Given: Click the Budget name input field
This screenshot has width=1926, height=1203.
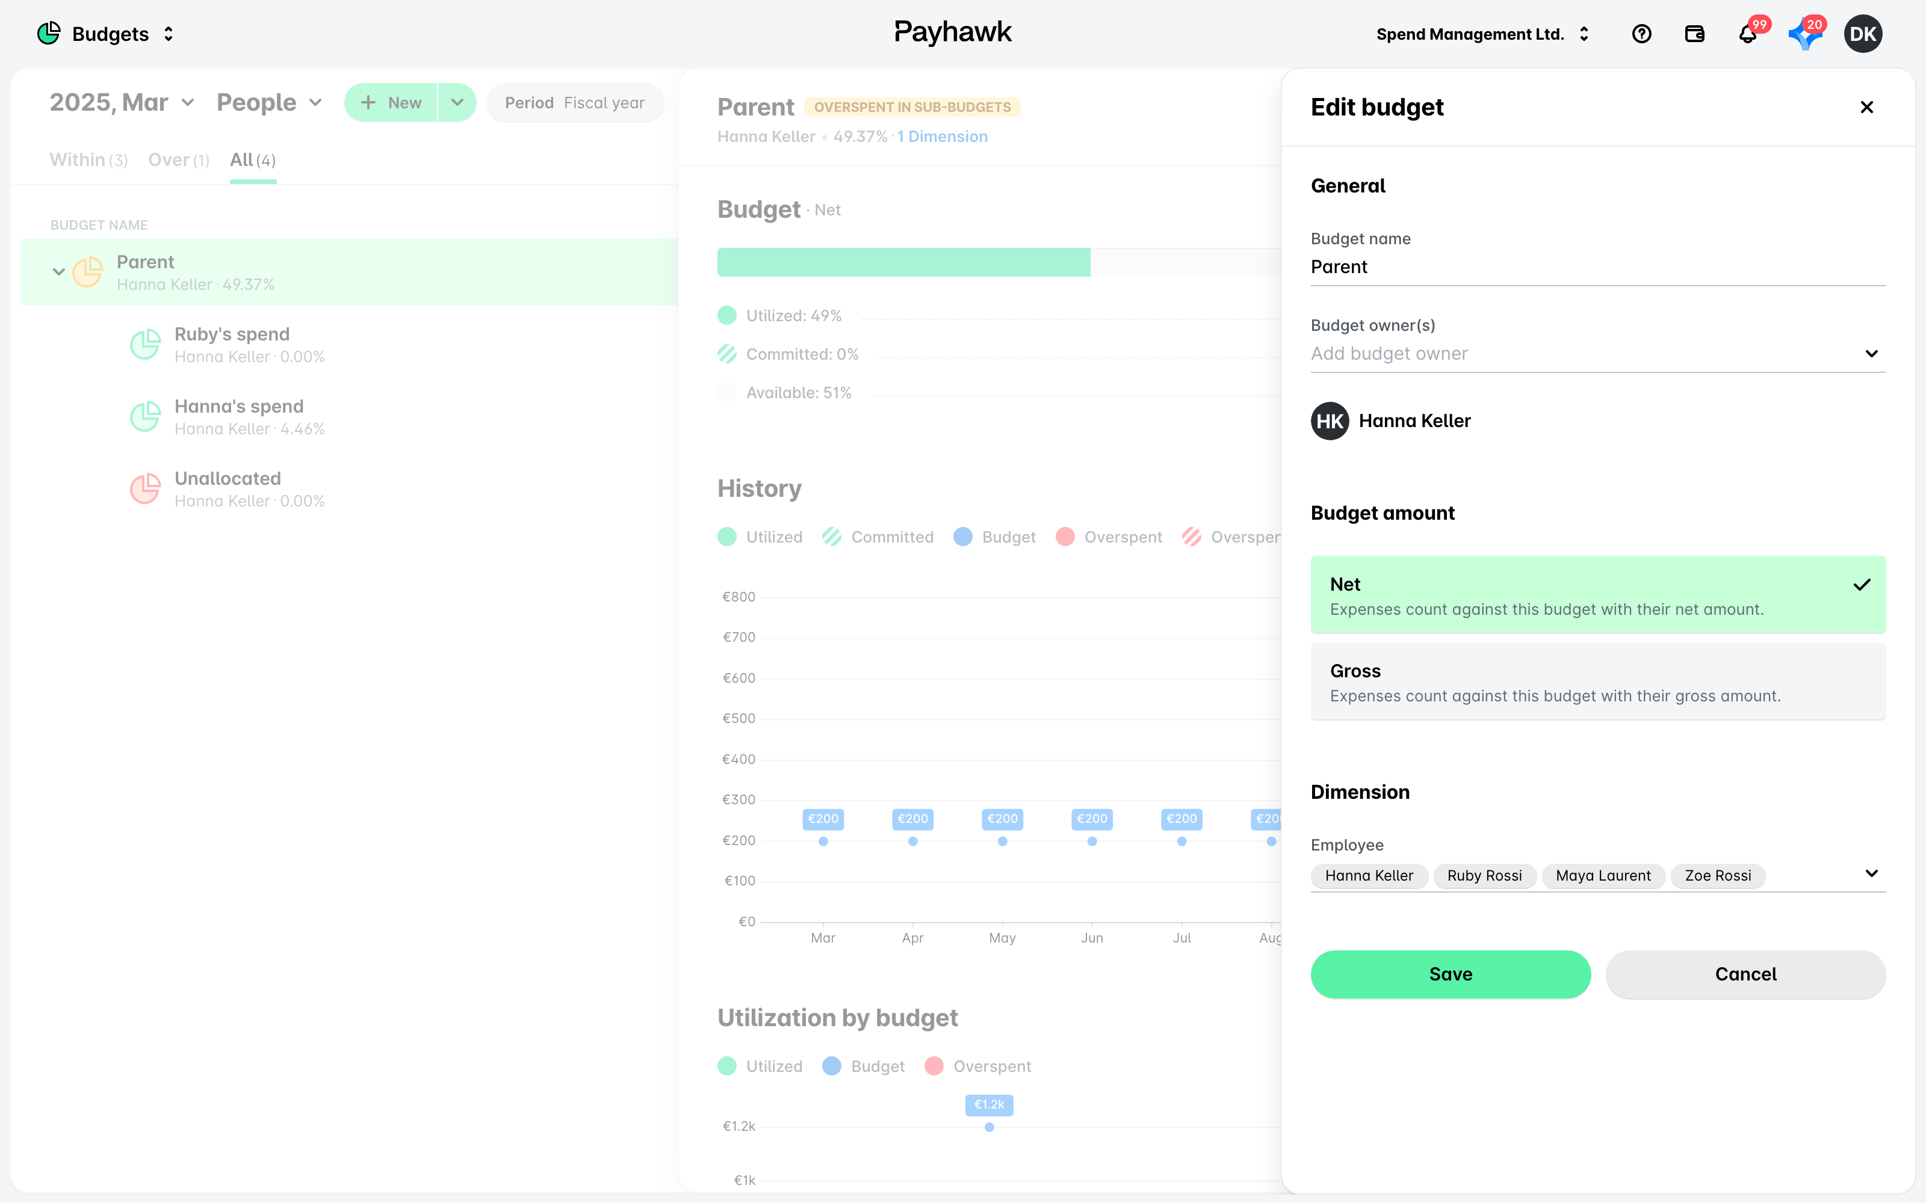Looking at the screenshot, I should pos(1598,266).
